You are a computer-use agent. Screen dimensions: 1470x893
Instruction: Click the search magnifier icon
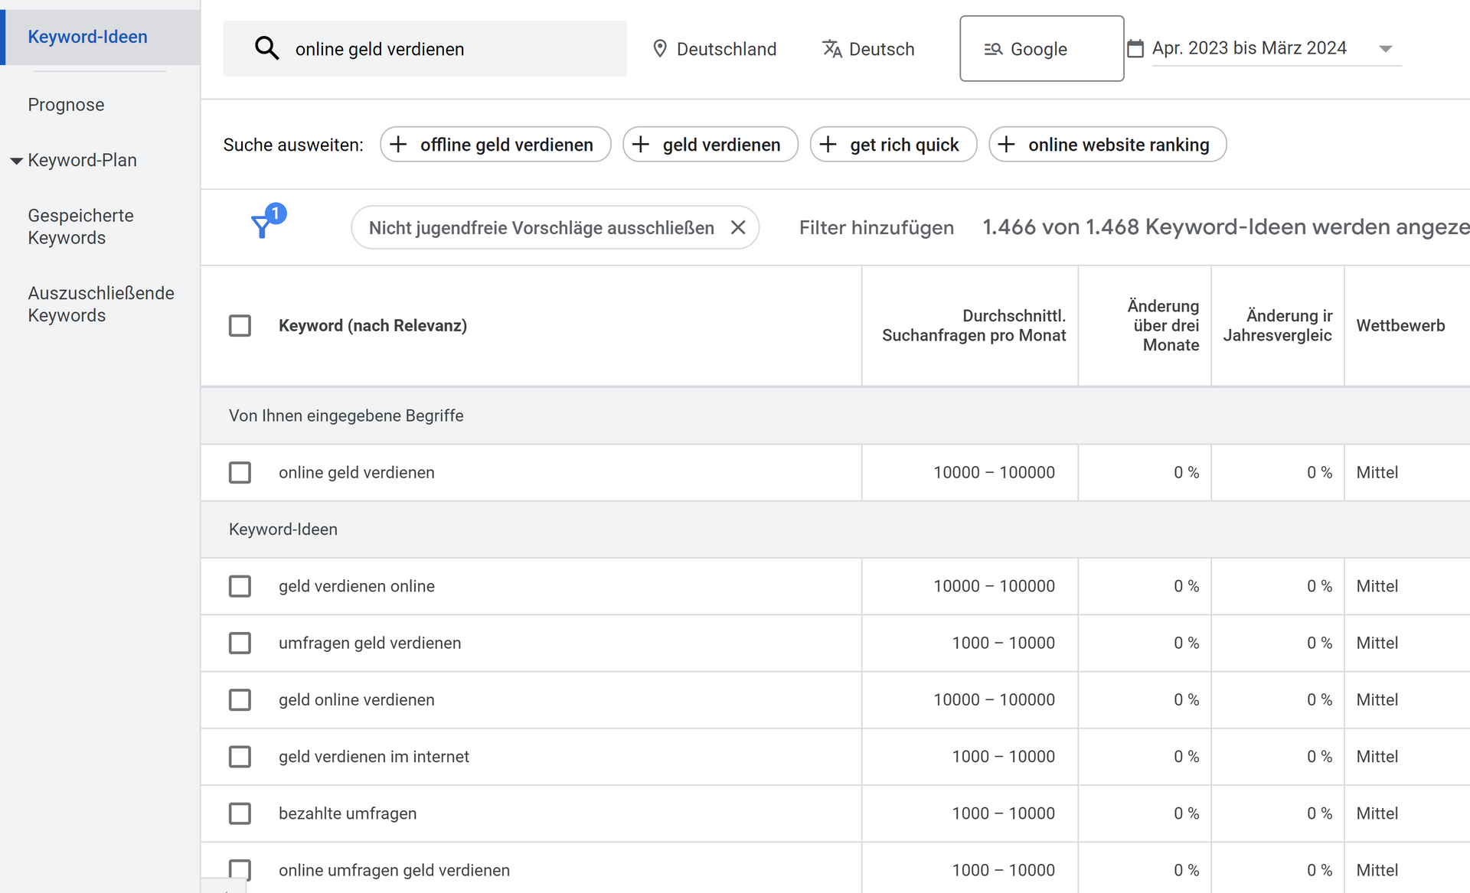click(x=266, y=48)
